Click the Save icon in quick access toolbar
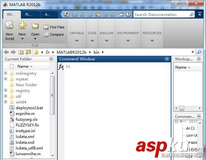Viewport: 206px width, 160px height. pyautogui.click(x=75, y=14)
